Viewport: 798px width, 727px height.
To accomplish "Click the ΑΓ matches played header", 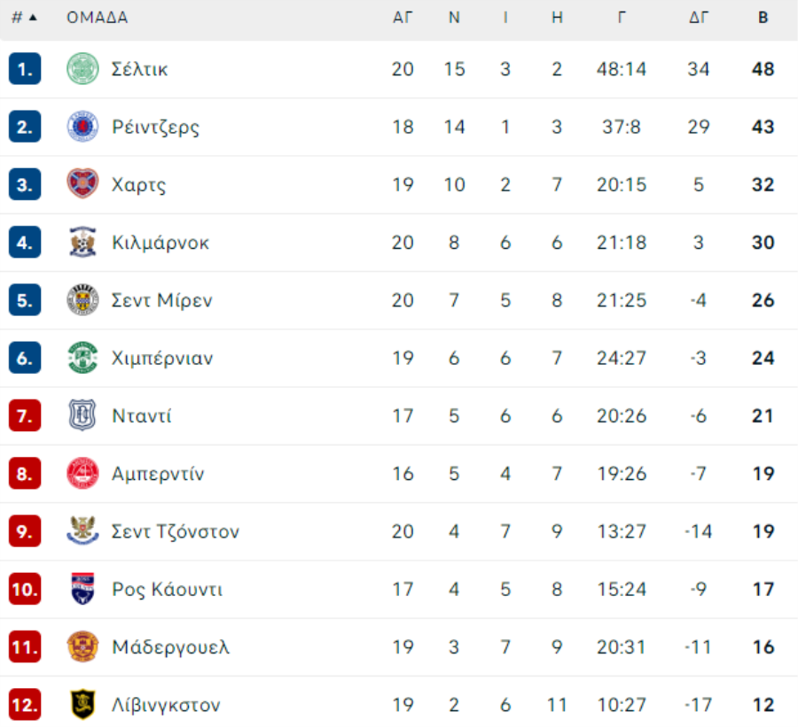I will click(x=403, y=18).
